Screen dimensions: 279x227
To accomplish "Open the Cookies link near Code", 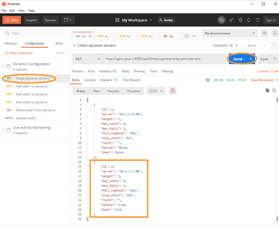I will pyautogui.click(x=263, y=71).
